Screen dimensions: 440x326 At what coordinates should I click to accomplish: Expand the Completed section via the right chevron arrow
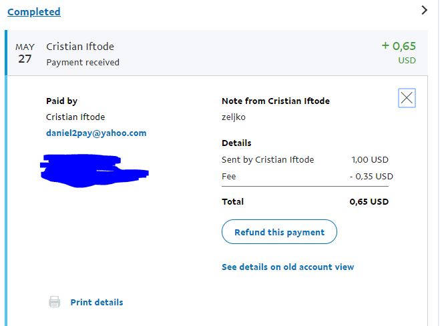[x=425, y=11]
